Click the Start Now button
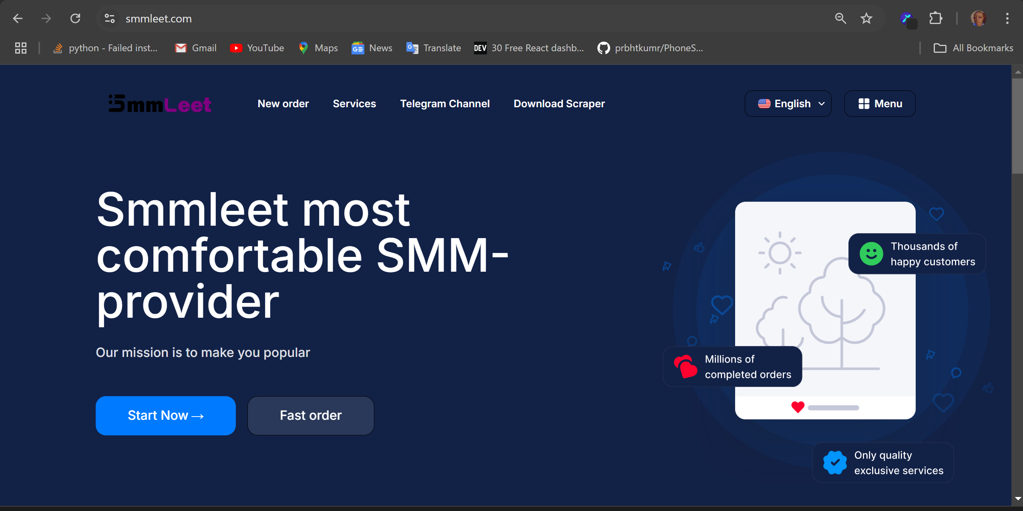The width and height of the screenshot is (1023, 511). pyautogui.click(x=166, y=415)
